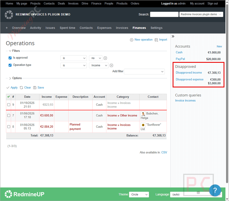Open project jump dropdown Redmine Invoices plugin demo
Viewport: 229px width, 201px height.
(x=201, y=14)
